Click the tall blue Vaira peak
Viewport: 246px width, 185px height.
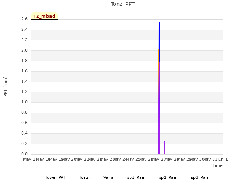pyautogui.click(x=159, y=23)
